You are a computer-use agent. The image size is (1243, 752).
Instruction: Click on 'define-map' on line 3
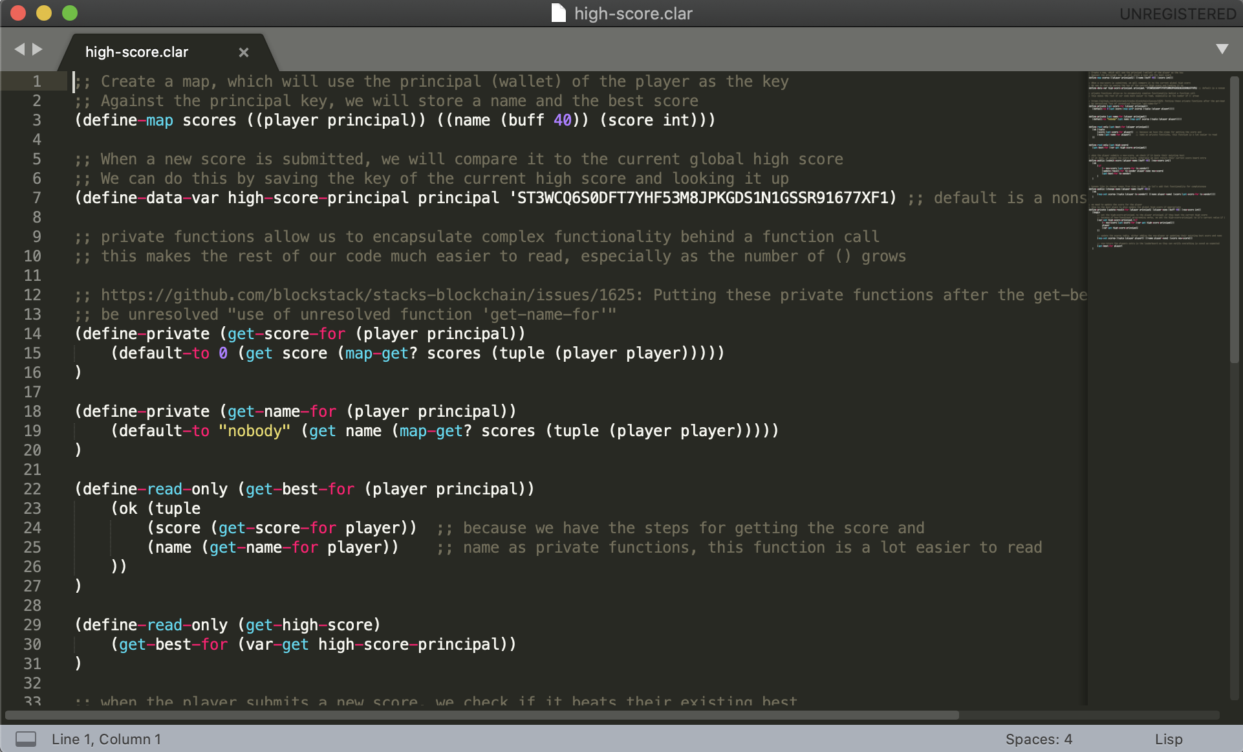(128, 120)
